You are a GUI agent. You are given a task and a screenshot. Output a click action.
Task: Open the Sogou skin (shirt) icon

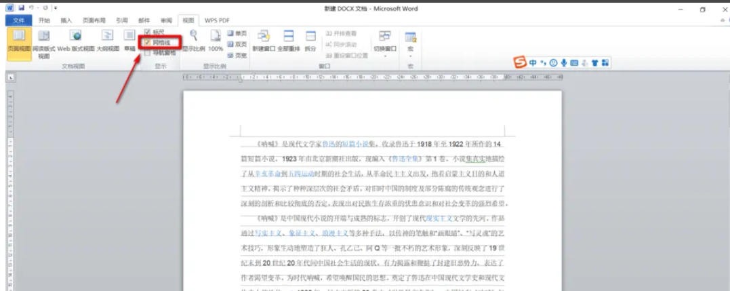point(594,63)
